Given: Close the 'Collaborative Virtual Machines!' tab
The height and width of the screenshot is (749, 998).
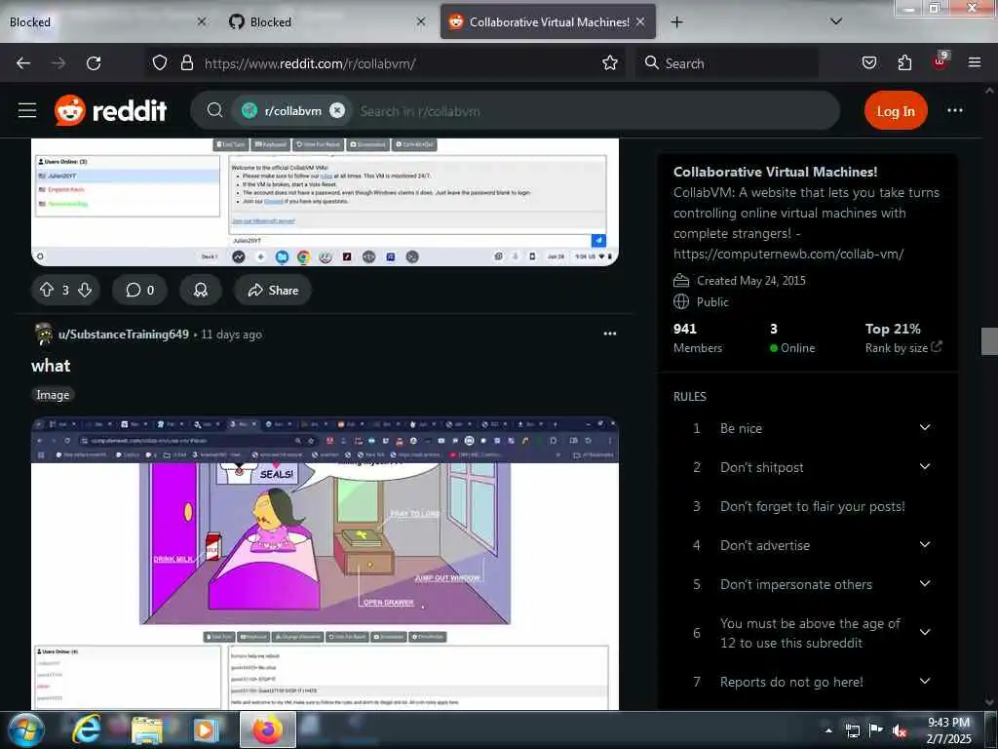Looking at the screenshot, I should click(x=641, y=21).
